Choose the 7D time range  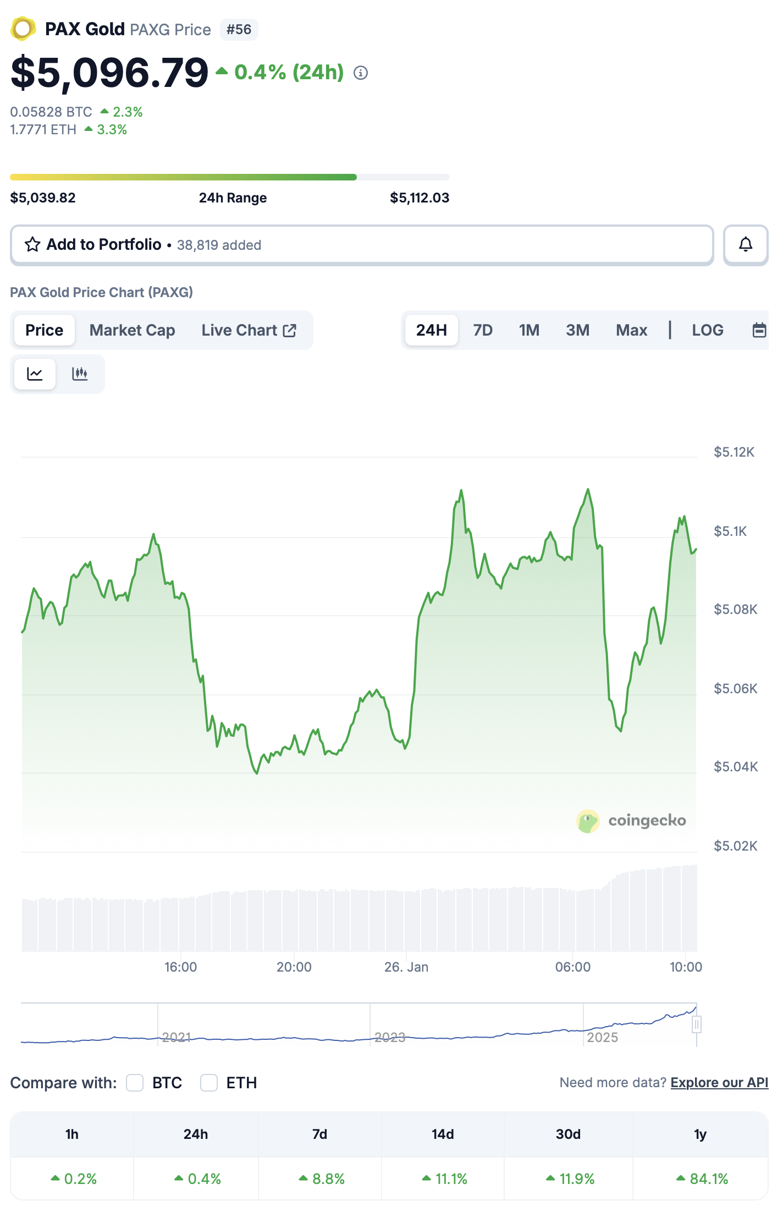pos(483,330)
